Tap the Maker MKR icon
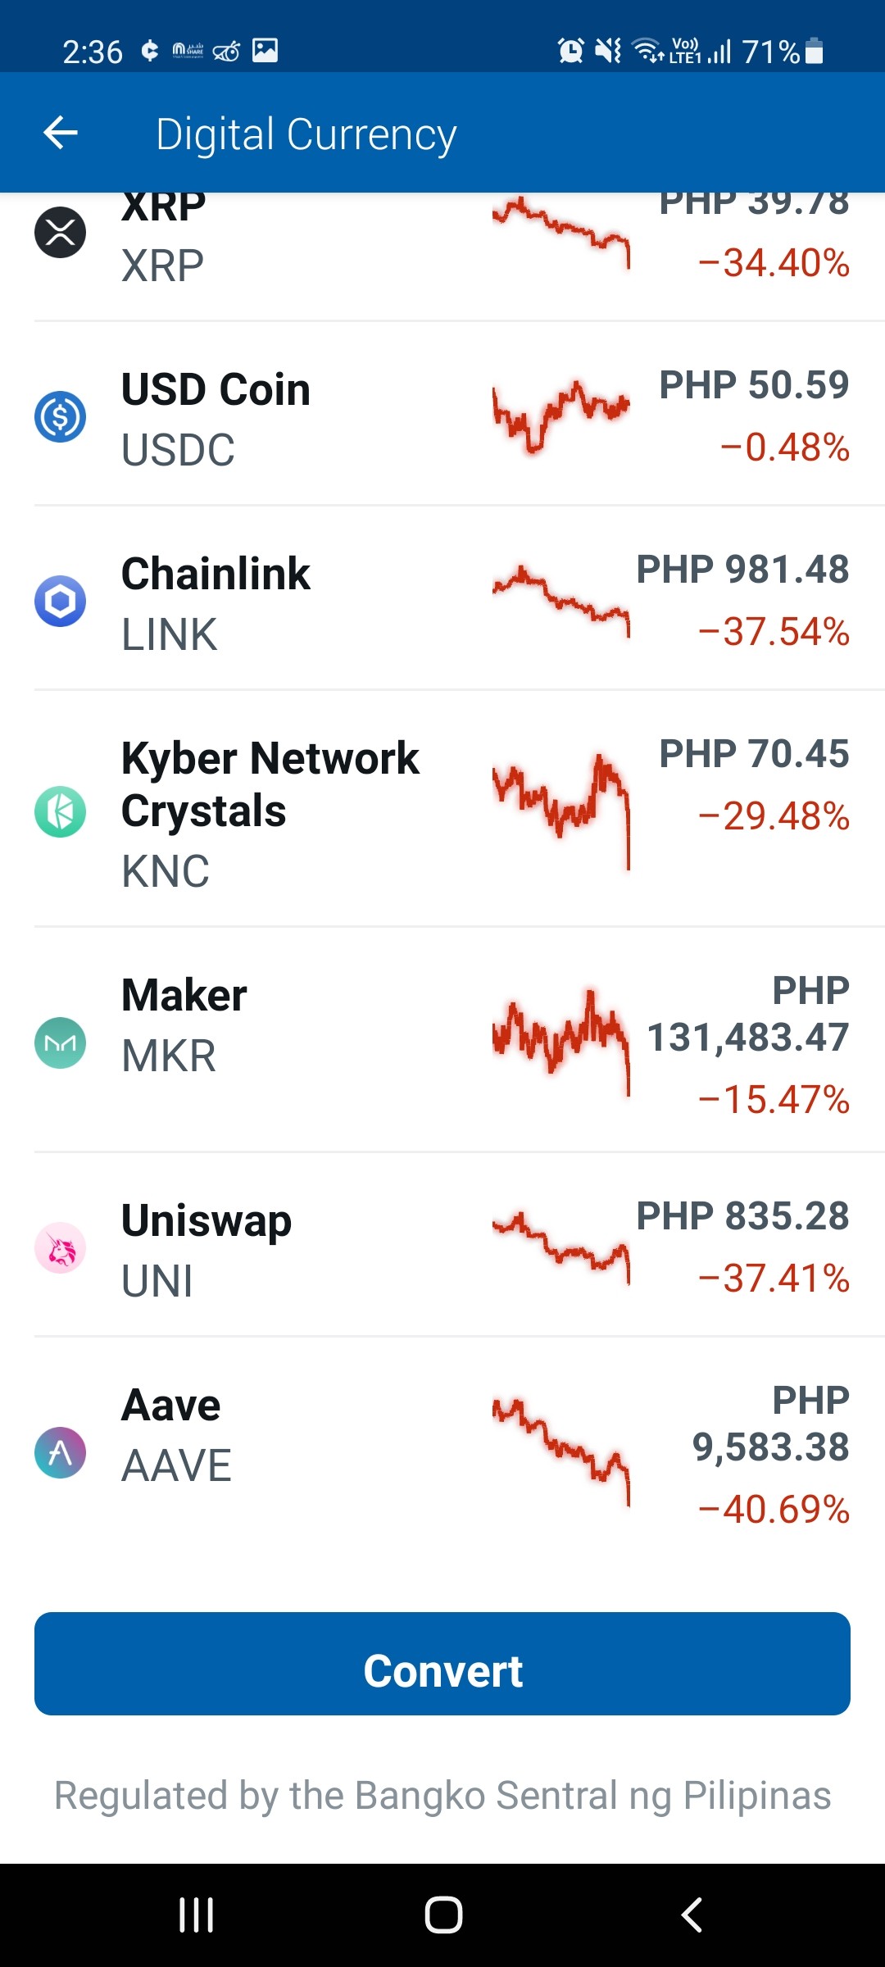 (x=60, y=1043)
